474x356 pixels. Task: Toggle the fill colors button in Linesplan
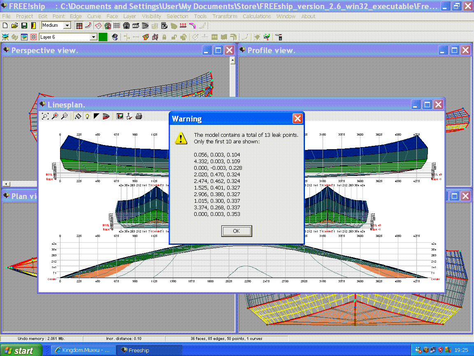(78, 116)
